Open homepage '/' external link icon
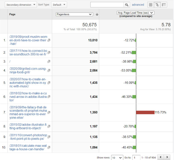Image resolution: width=174 pixels, height=160 pixels. point(49,61)
